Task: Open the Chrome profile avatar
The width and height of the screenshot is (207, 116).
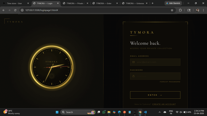Action: click(197, 10)
